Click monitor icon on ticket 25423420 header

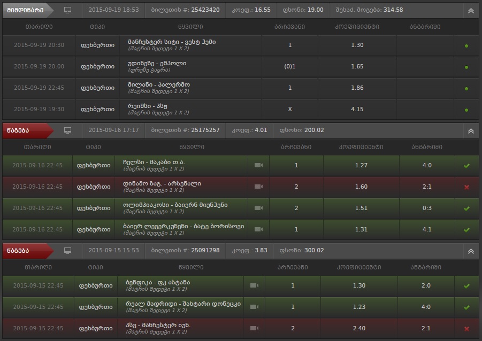pos(67,10)
